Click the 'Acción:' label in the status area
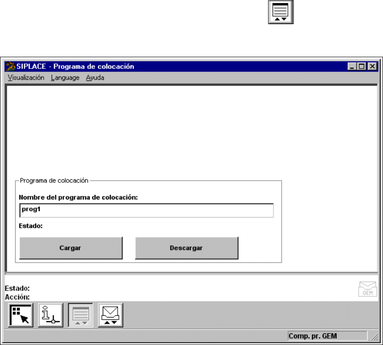 [17, 297]
